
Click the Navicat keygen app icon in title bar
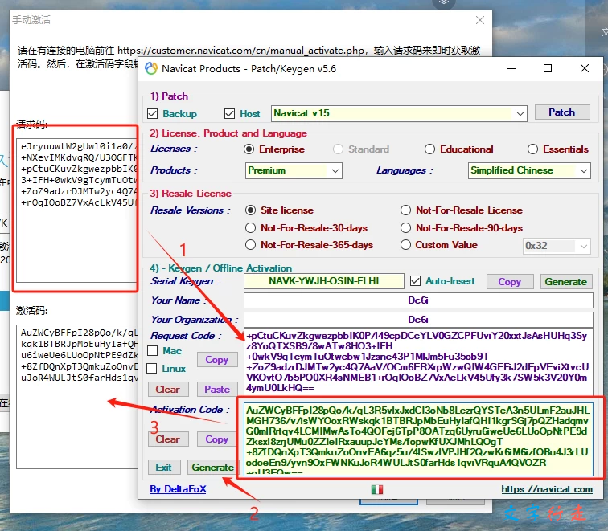(151, 69)
